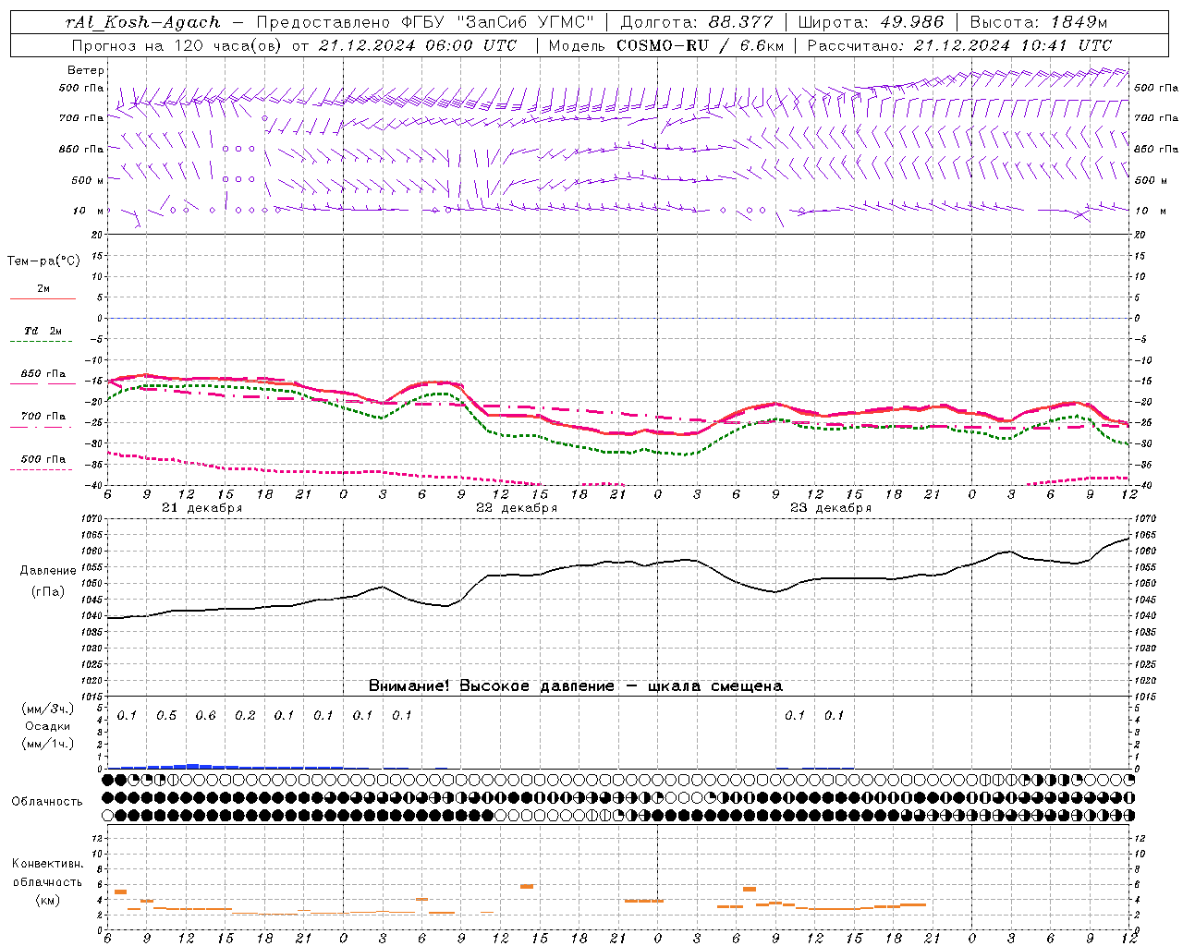Image resolution: width=1183 pixels, height=946 pixels.
Task: Click the model name COSMO-RU / 6.6км
Action: (701, 45)
